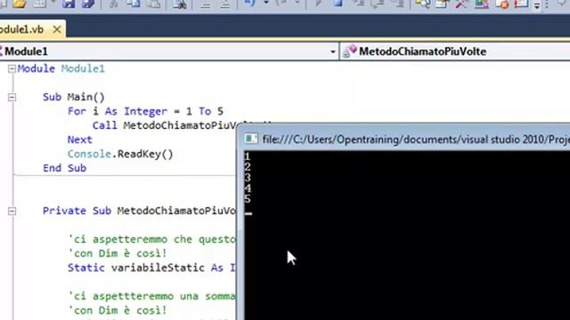Click the console output line '5'
This screenshot has height=320, width=570.
click(x=248, y=199)
